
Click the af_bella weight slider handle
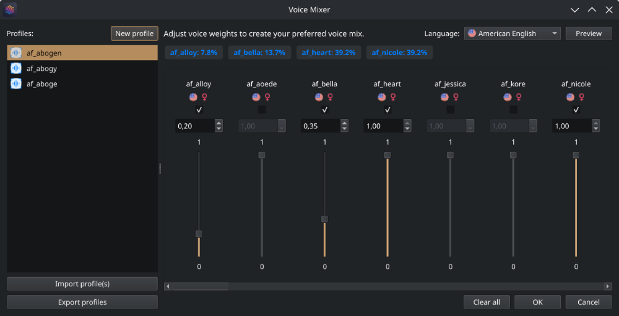(324, 219)
